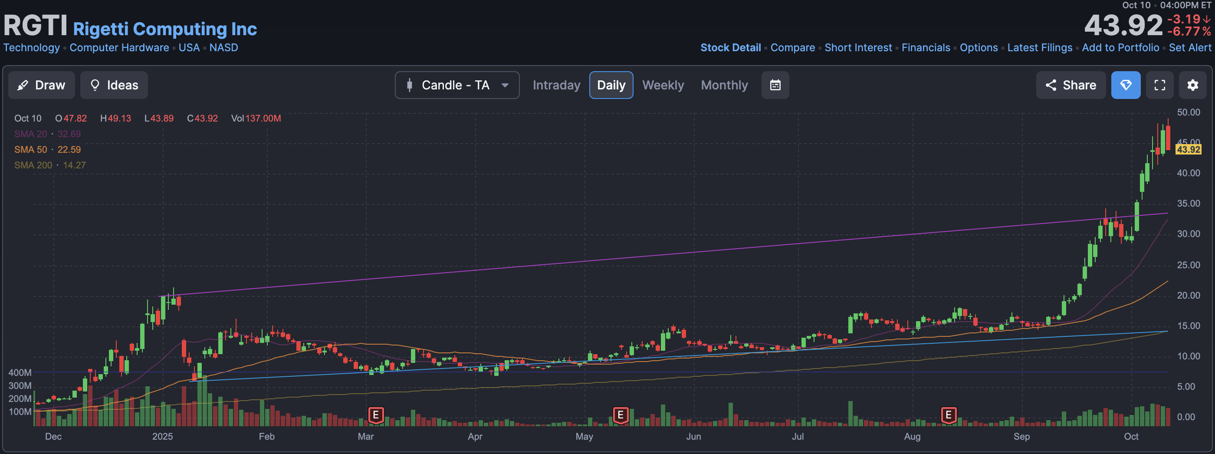Viewport: 1215px width, 454px height.
Task: Toggle fullscreen chart view
Action: point(1159,85)
